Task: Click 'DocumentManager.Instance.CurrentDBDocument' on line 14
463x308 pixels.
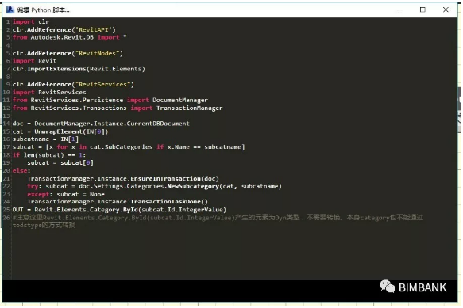Action: 112,124
